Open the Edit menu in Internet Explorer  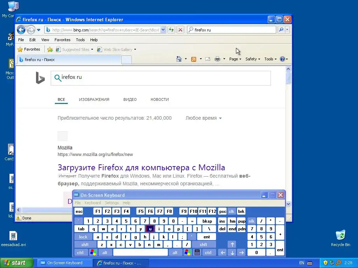click(x=33, y=40)
